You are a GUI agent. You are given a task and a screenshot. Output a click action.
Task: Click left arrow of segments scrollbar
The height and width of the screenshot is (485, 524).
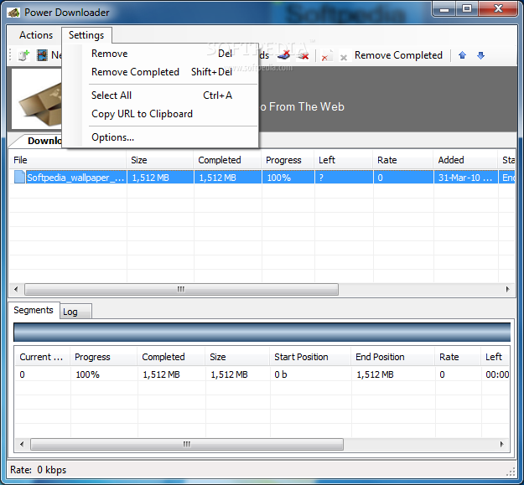[22, 444]
